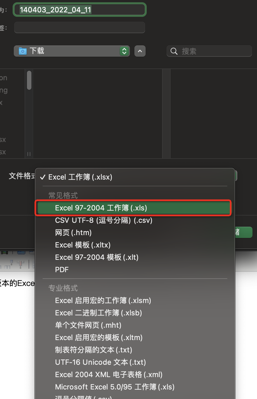This screenshot has height=399, width=257.
Task: Click the sidebar vertical scrollbar thumb
Action: (29, 80)
